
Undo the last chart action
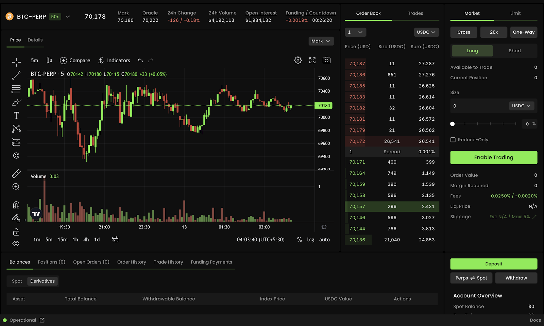tap(140, 60)
